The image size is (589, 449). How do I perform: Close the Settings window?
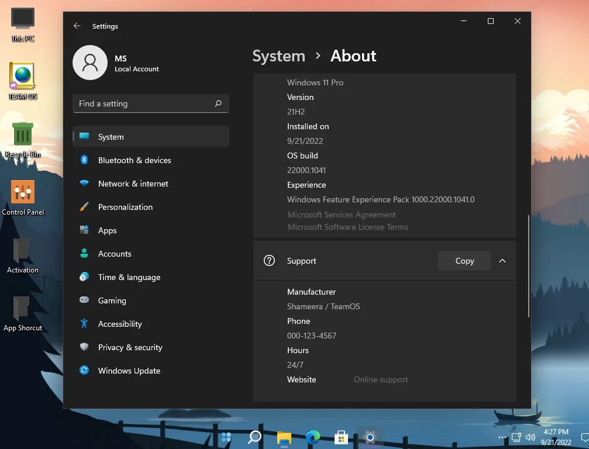point(518,21)
